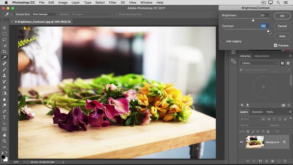
Task: Select the Eraser tool
Action: [x=4, y=88]
